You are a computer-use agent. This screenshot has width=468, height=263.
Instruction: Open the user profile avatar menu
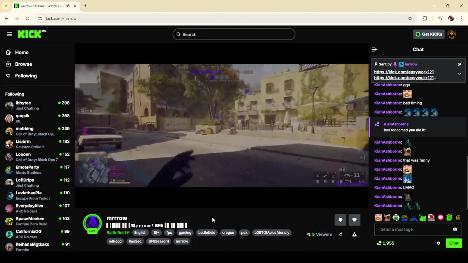(x=452, y=34)
